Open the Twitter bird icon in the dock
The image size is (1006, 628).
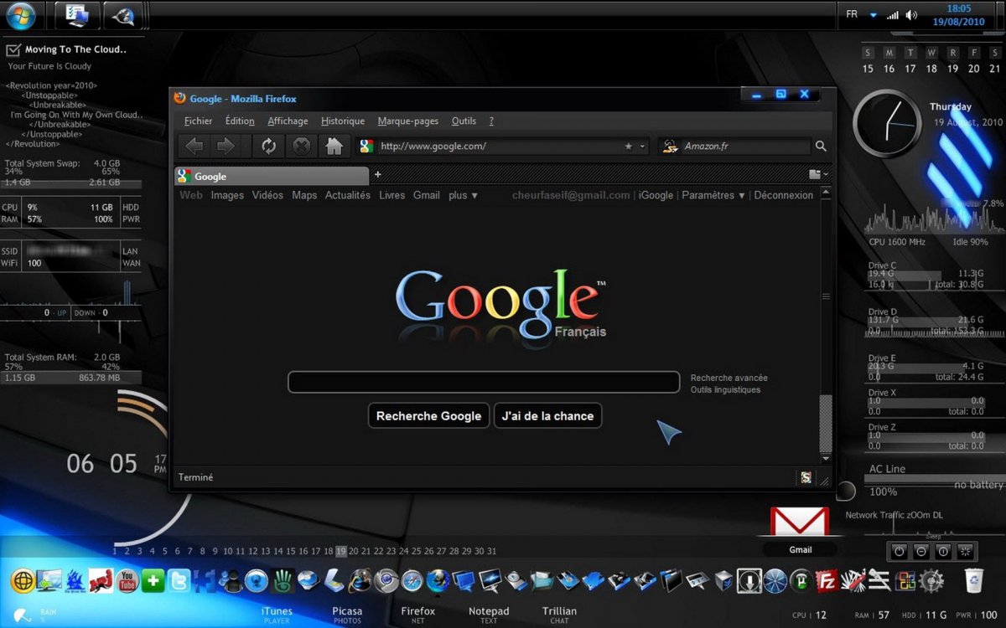pyautogui.click(x=179, y=580)
